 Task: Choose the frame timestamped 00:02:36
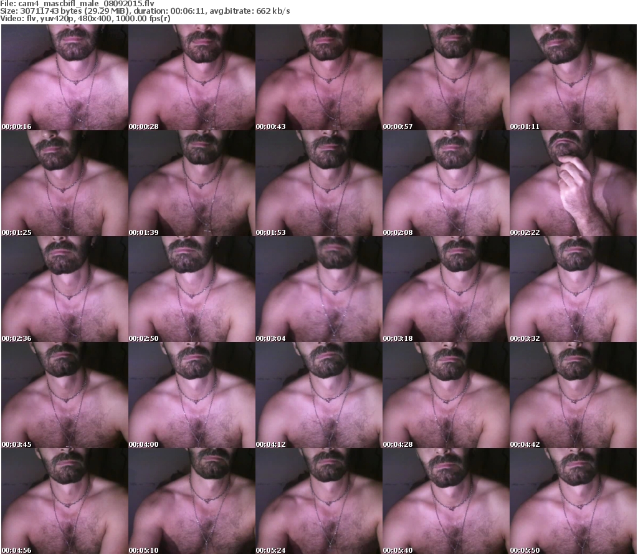pos(65,289)
